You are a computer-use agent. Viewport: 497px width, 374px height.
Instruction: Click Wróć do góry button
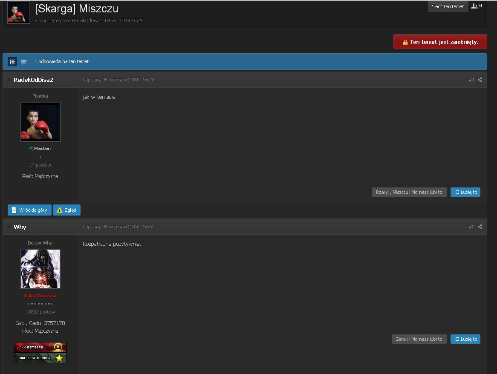pos(29,210)
